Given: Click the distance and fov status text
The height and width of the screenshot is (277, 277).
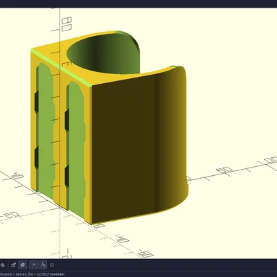Looking at the screenshot, I should 32,274.
